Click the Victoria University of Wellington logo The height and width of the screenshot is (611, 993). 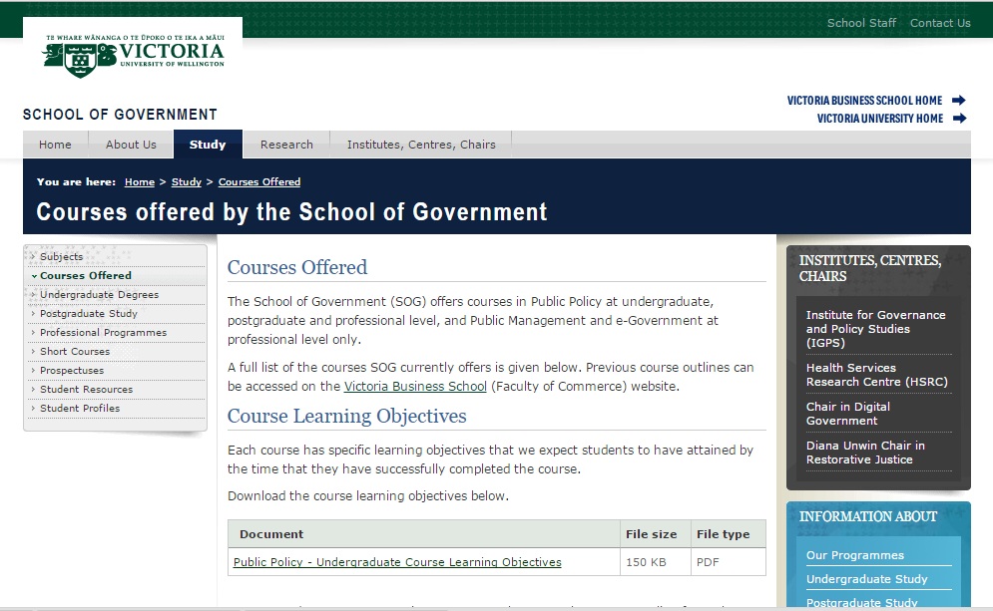(133, 56)
